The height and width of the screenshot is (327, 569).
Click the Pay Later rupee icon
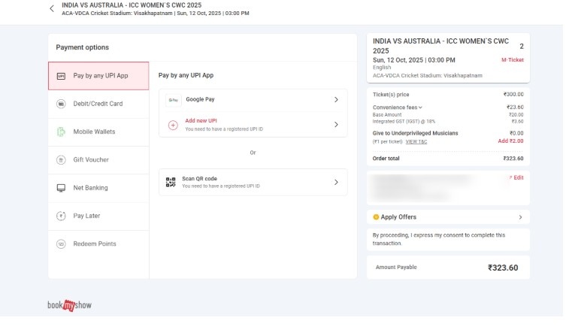point(61,216)
